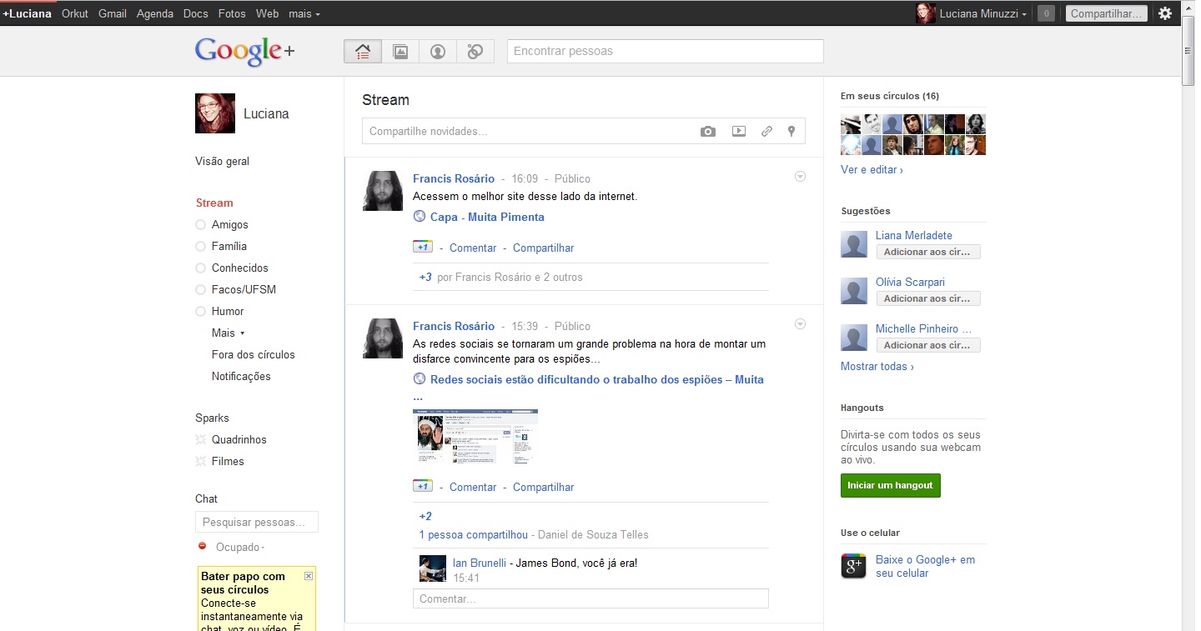Click the Filmes spark icon
This screenshot has width=1201, height=631.
coord(200,461)
